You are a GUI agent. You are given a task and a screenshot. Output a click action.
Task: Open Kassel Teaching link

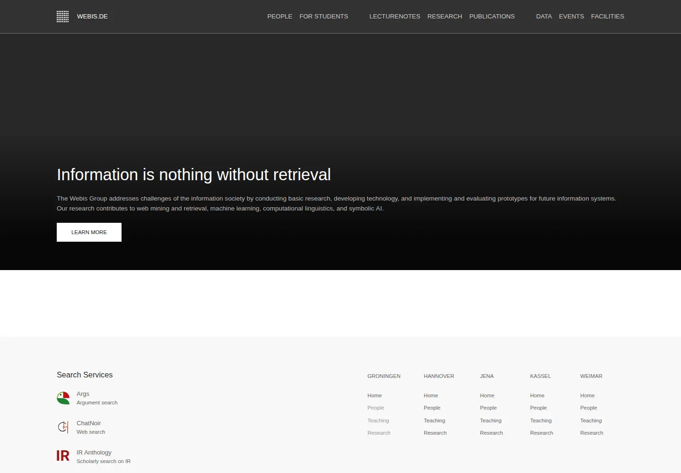pos(541,420)
